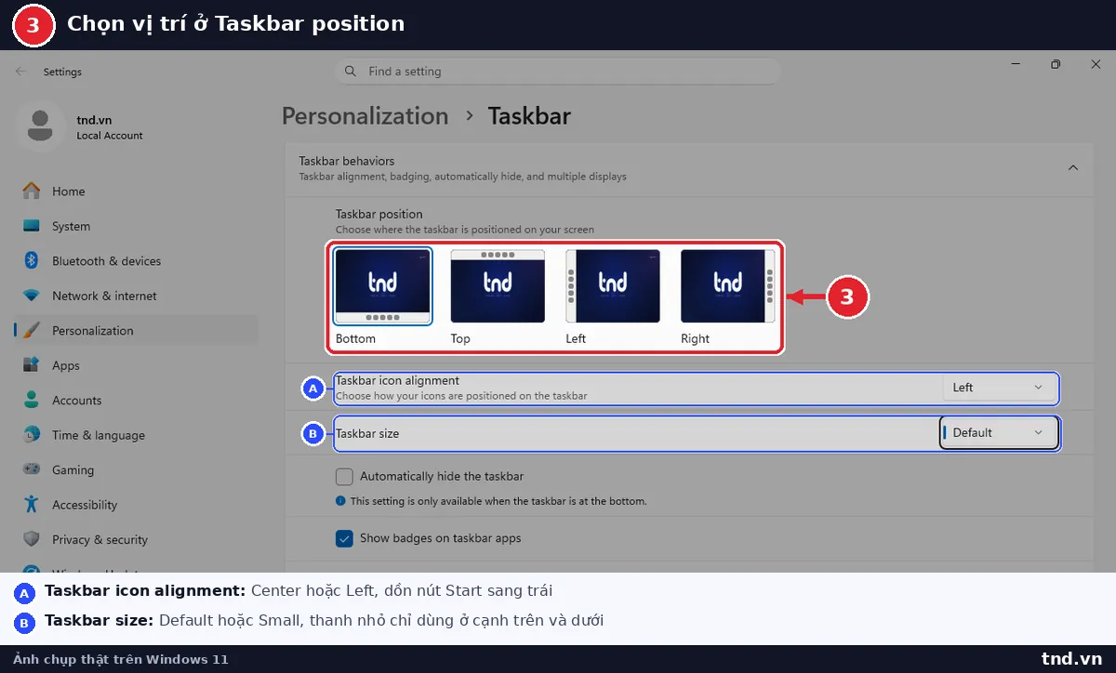Open Time & language settings
This screenshot has width=1116, height=673.
coord(136,435)
